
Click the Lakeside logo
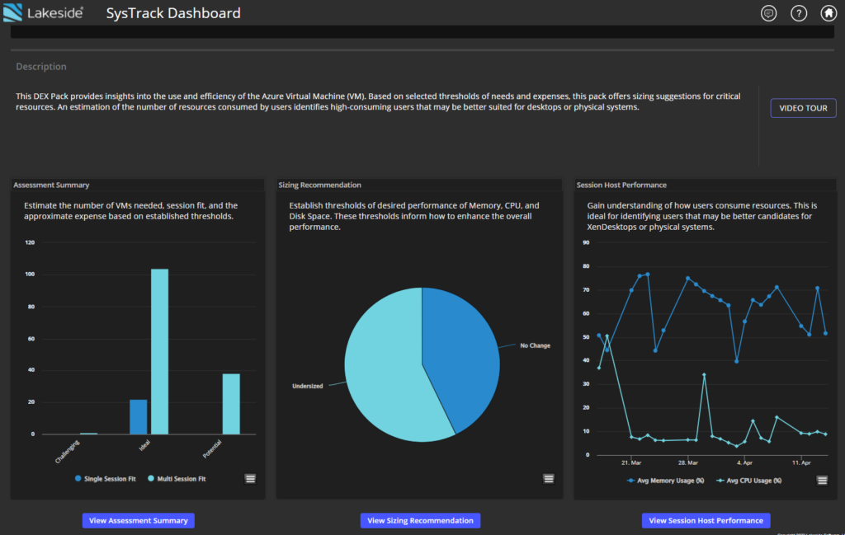[x=43, y=12]
